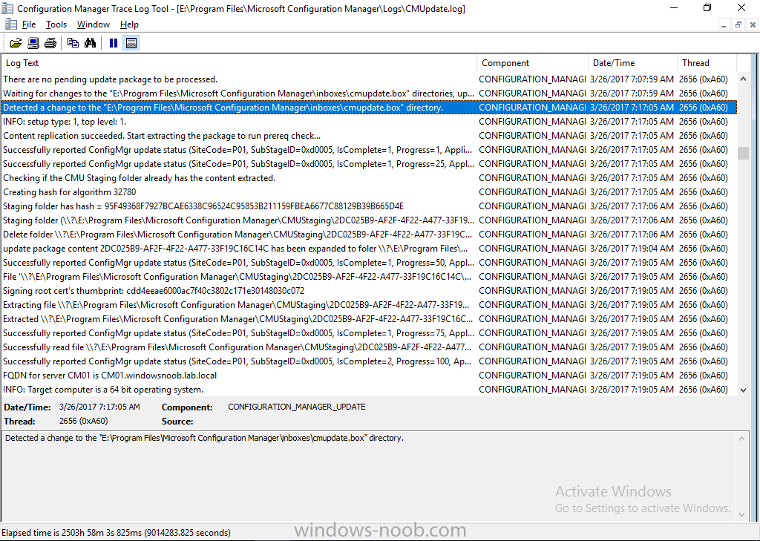Select row 'Waiting for changes to the' cmupdate.box
The height and width of the screenshot is (541, 760).
[x=370, y=93]
